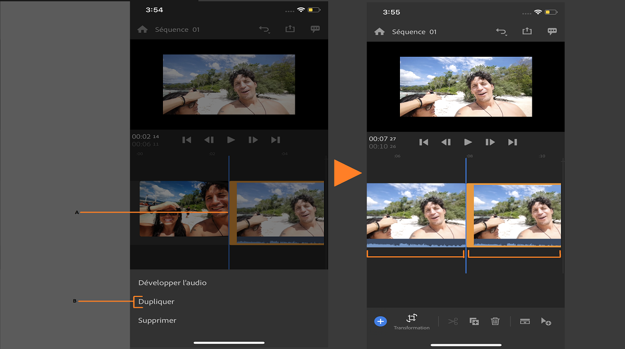Jump to the sequence end in the right screen
The image size is (625, 349).
click(512, 142)
